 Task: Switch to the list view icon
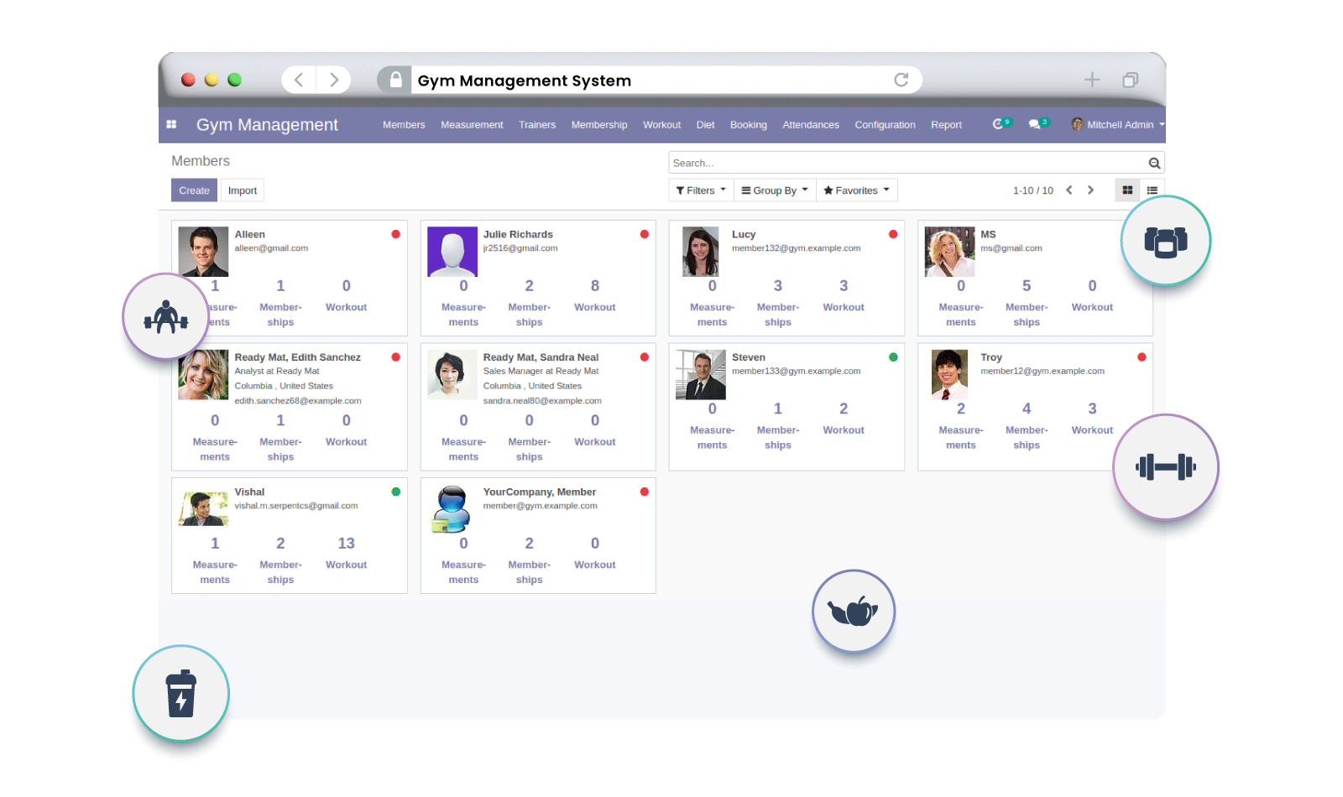1152,190
